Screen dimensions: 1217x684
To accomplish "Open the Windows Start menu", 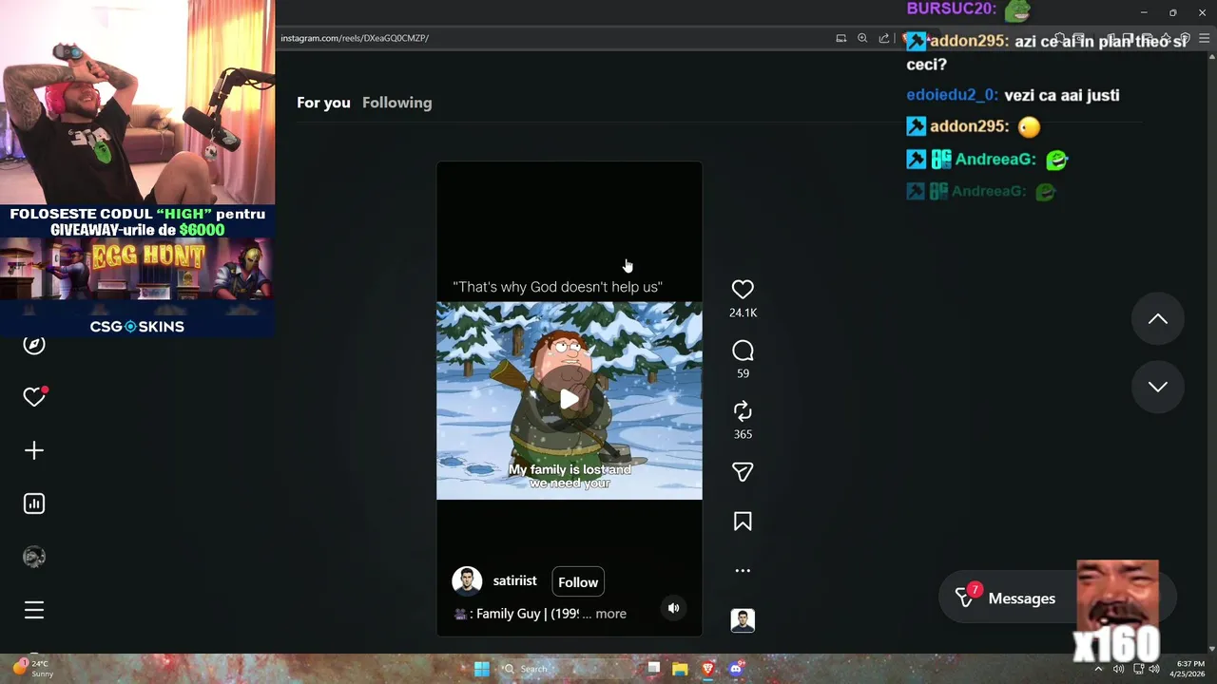I will [x=481, y=669].
